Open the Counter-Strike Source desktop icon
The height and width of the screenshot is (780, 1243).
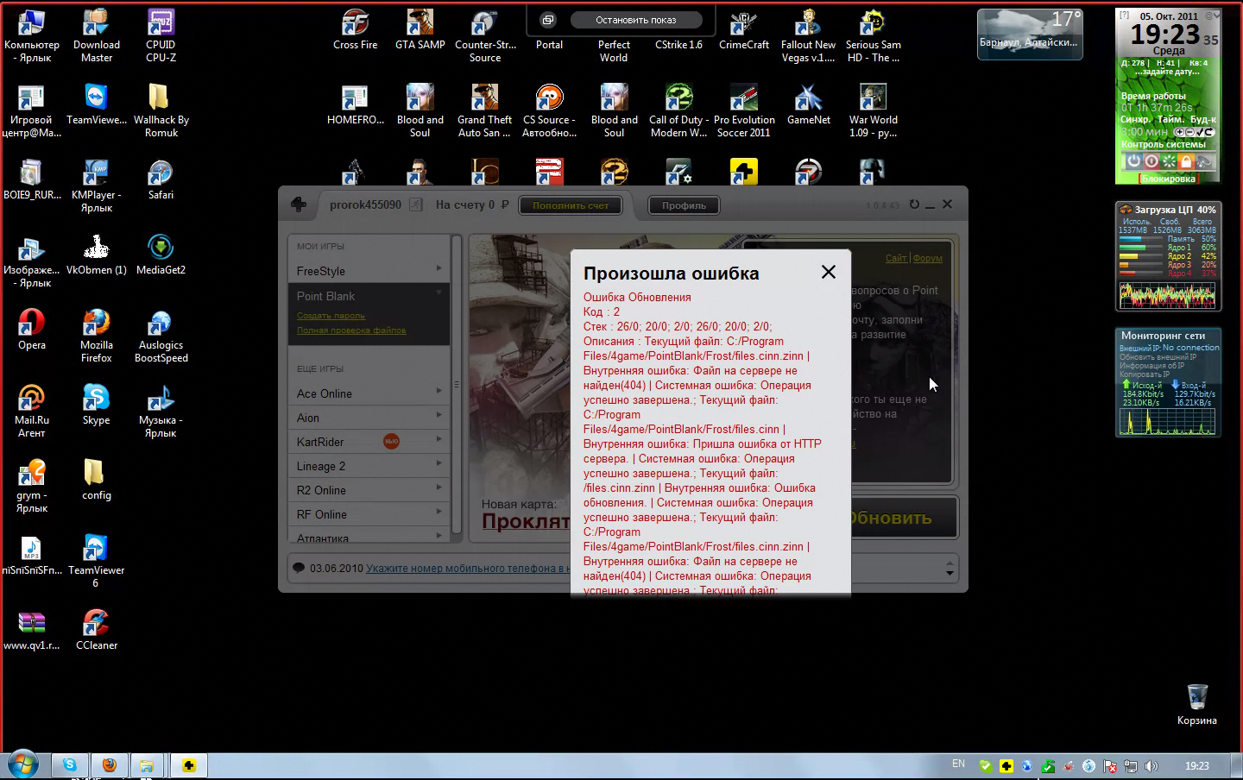484,36
